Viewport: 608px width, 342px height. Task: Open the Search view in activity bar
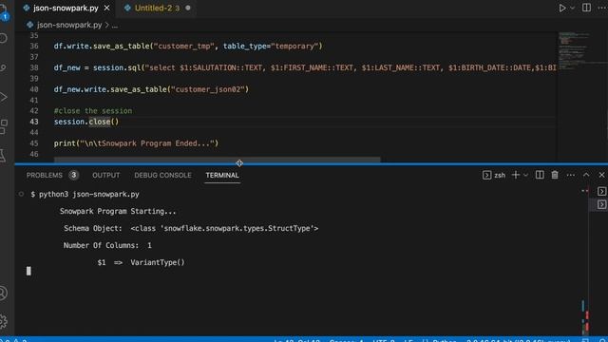(x=4, y=38)
